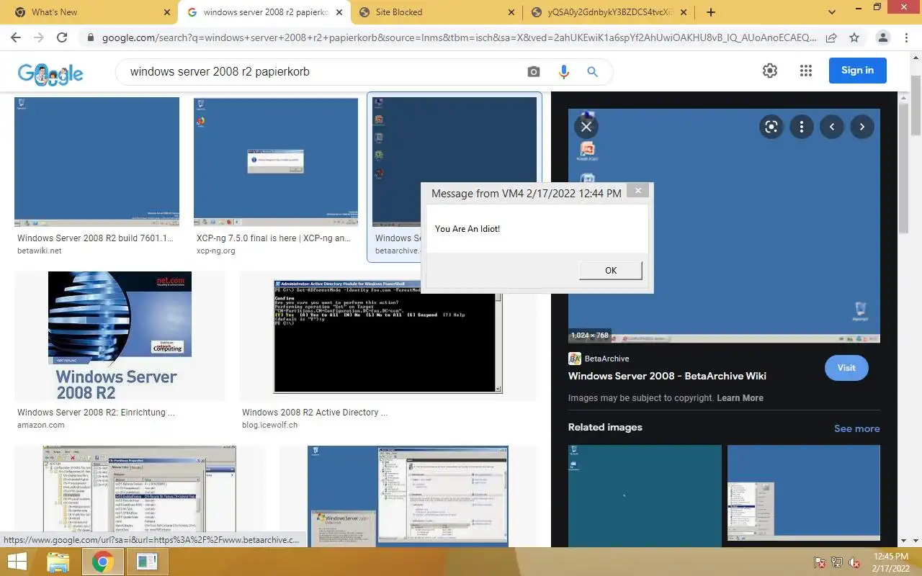The width and height of the screenshot is (922, 576).
Task: Click the share page icon in address bar
Action: 831,37
